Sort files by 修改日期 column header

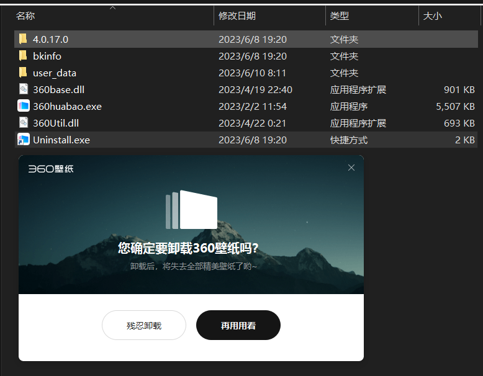click(x=237, y=16)
